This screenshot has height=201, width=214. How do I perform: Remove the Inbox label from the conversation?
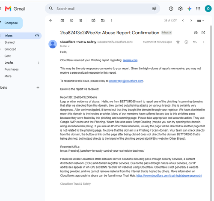point(170,33)
